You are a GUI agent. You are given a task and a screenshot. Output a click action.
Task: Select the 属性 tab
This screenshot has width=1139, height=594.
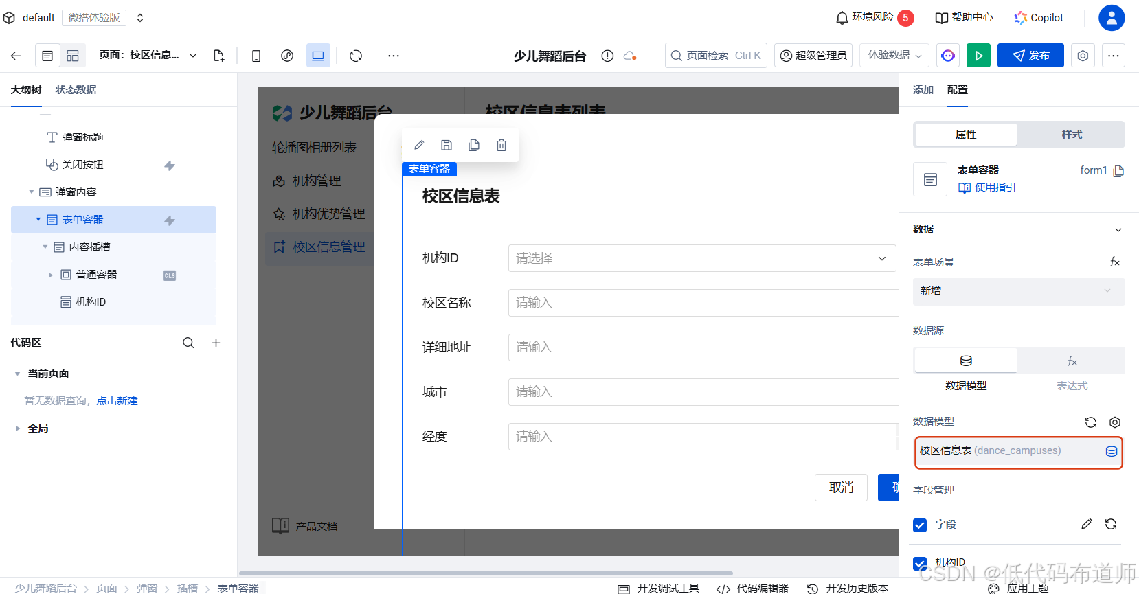click(x=966, y=135)
